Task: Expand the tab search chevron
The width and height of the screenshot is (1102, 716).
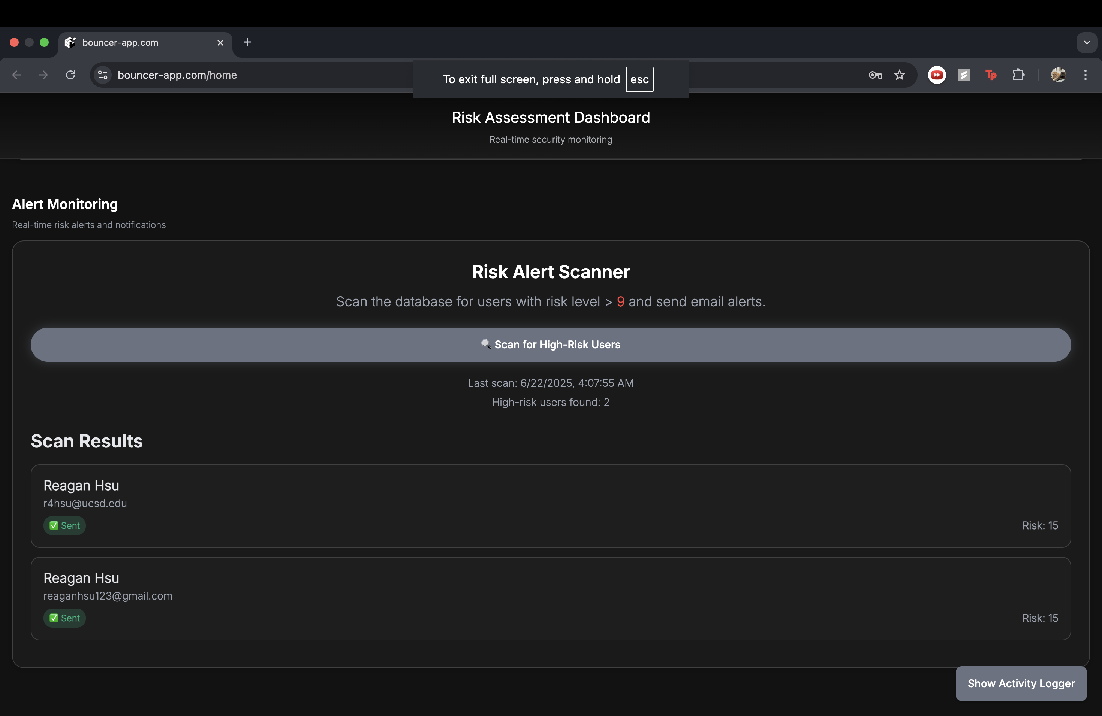Action: [x=1086, y=43]
